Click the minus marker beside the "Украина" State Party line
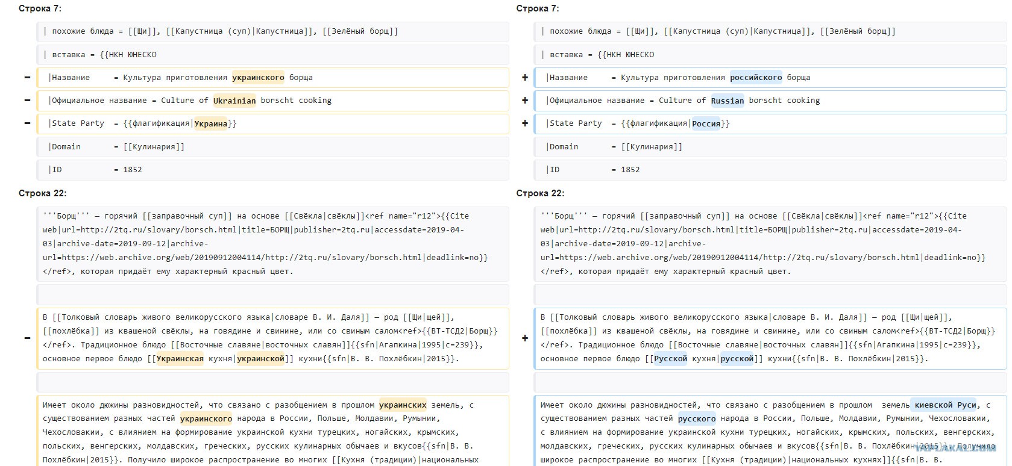1012x466 pixels. tap(27, 123)
